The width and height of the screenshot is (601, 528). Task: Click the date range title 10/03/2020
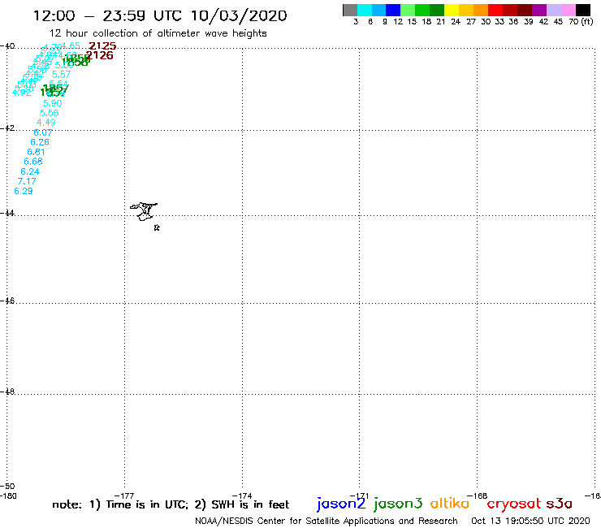click(160, 15)
